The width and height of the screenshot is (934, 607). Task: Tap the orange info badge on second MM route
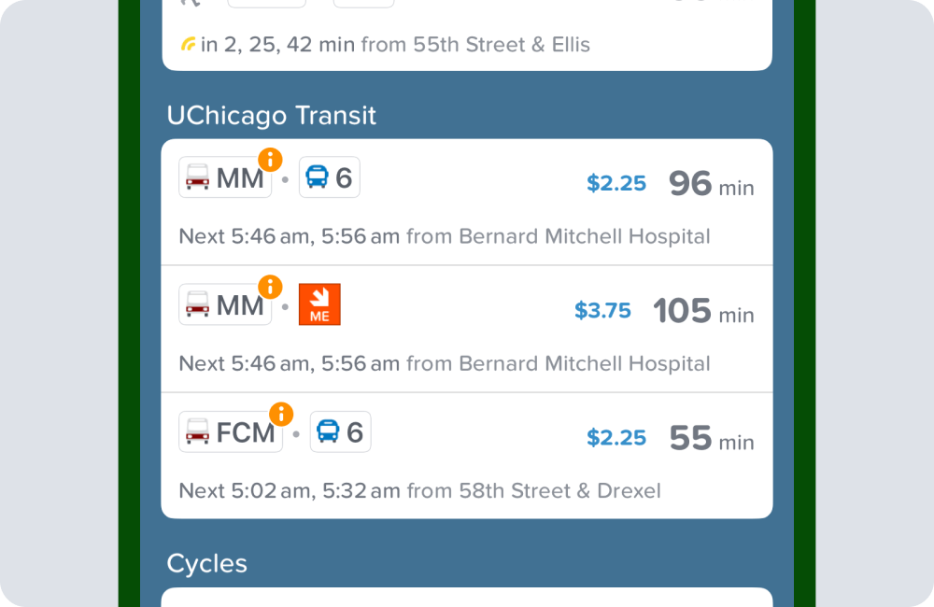270,287
